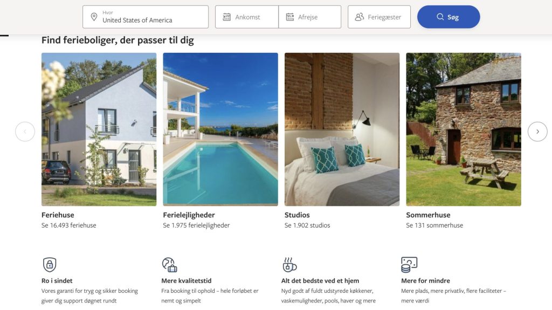552x310 pixels.
Task: Open the Ferielejligheder pool photo
Action: 220,129
